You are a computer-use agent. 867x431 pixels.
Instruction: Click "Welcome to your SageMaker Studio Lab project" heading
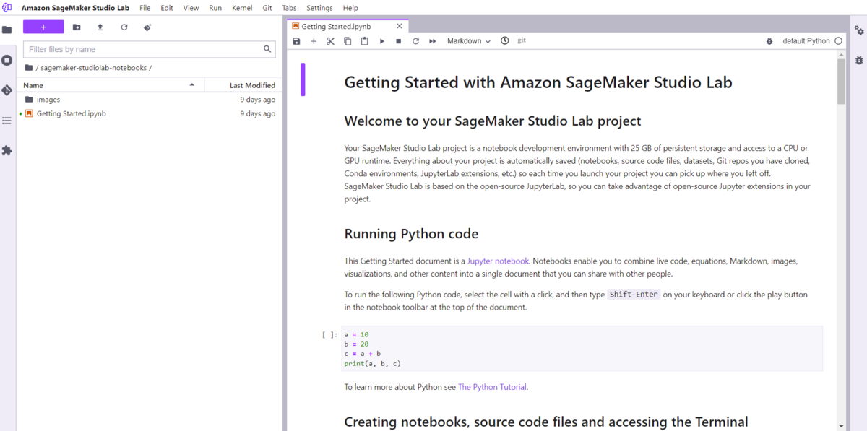(x=493, y=121)
